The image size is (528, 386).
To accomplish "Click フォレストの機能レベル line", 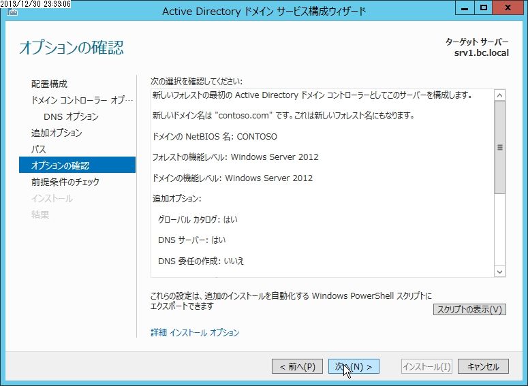I will (x=235, y=157).
